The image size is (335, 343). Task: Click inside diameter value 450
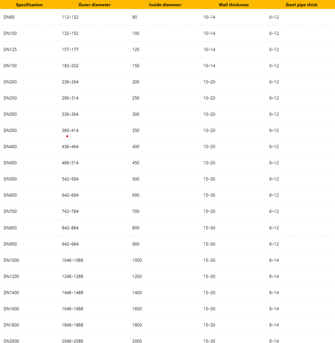point(136,163)
